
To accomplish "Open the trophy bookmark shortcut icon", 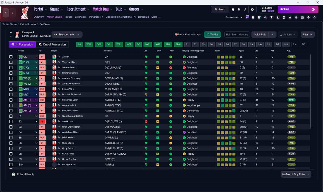I will [272, 17].
